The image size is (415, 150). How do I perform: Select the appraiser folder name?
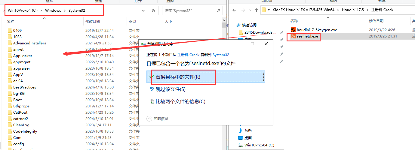[22, 68]
